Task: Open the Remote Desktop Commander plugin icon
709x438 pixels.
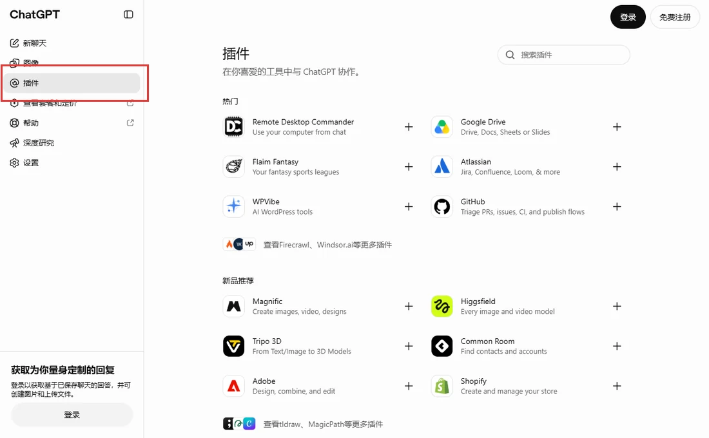Action: (x=234, y=126)
